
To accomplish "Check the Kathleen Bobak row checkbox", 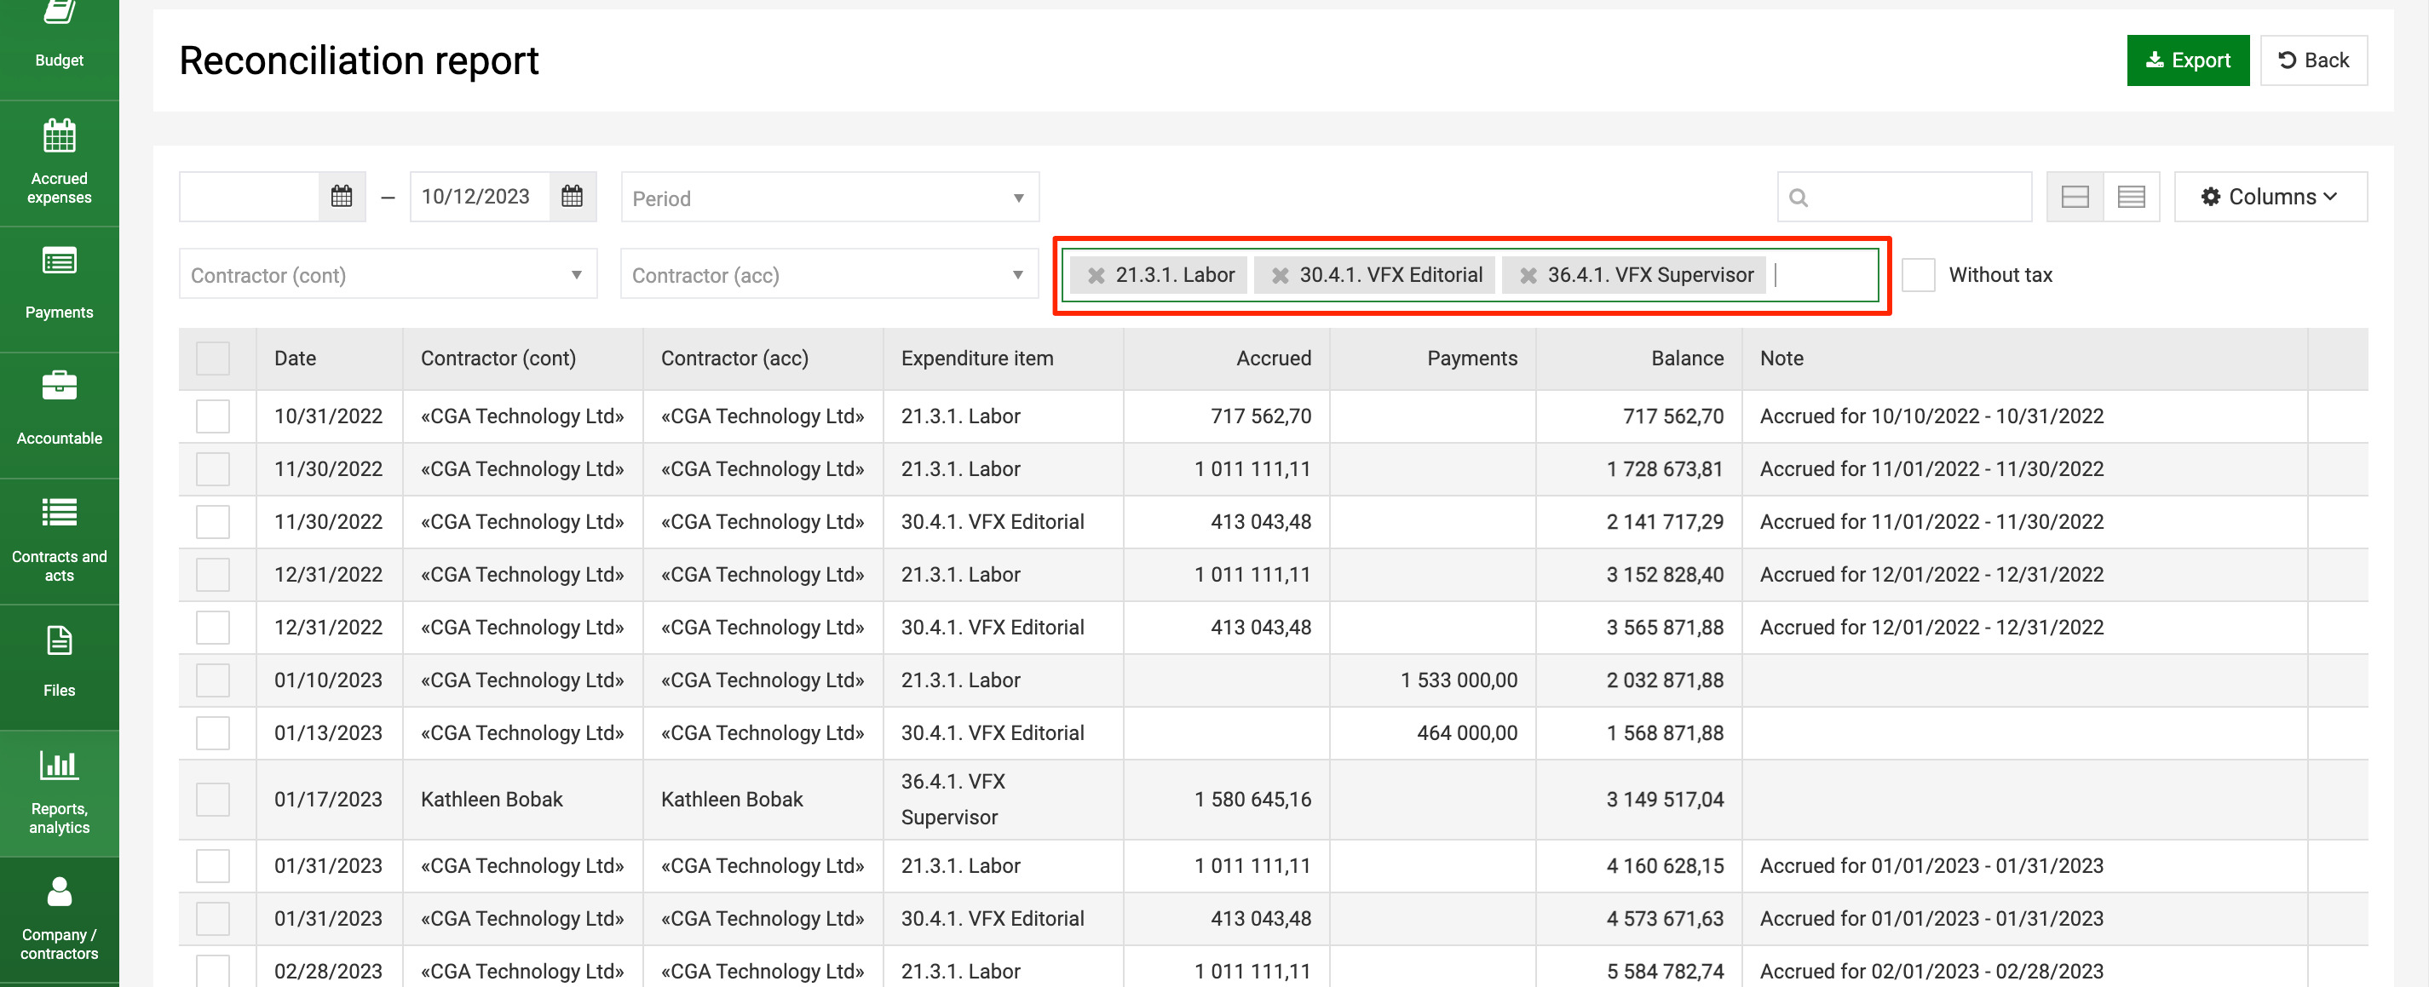I will coord(213,800).
